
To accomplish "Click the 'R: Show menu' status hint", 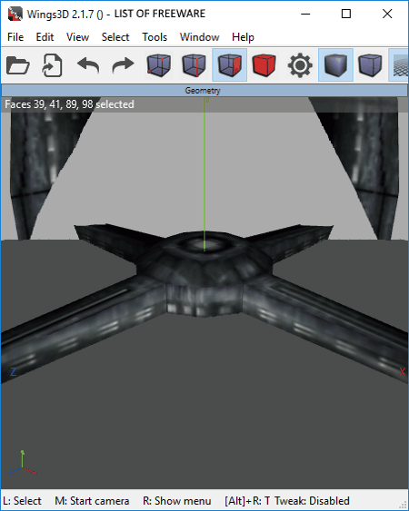I will point(177,501).
